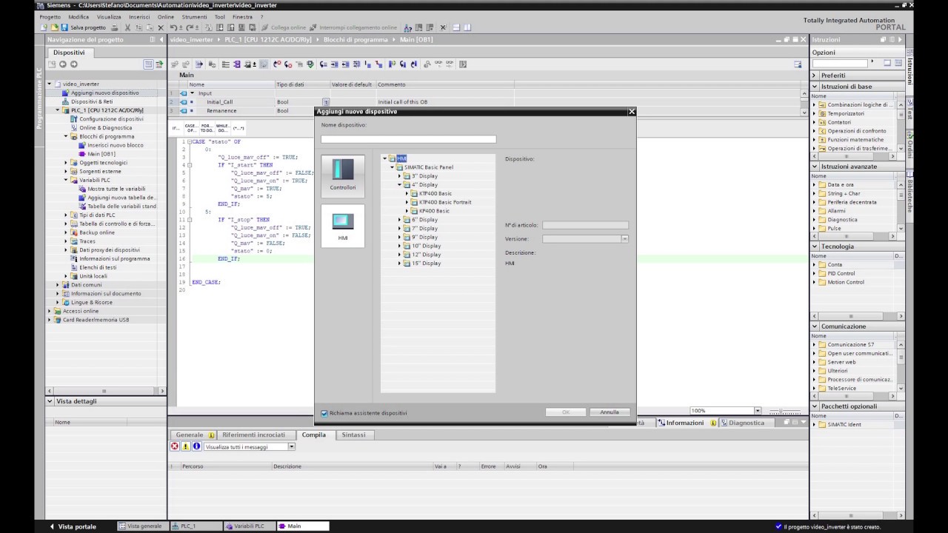This screenshot has width=948, height=533.
Task: Open the Progetto menu
Action: tap(50, 16)
